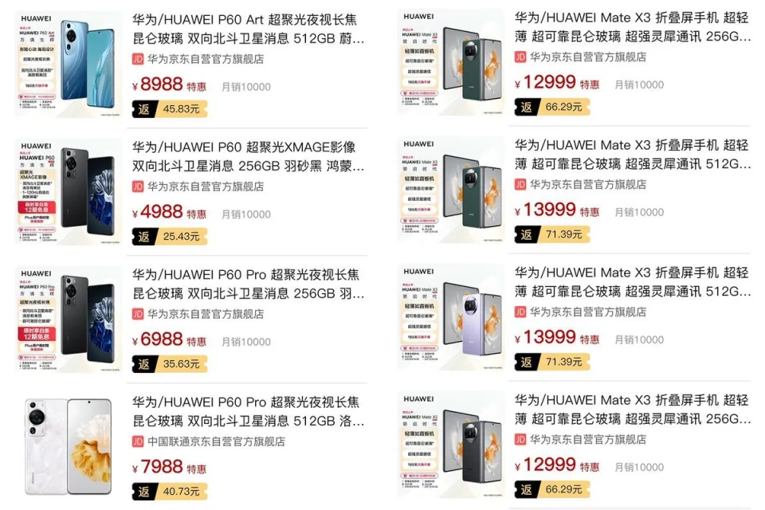This screenshot has height=510, width=765.
Task: Open the black P60 Pro 256GB thumbnail
Action: pos(69,319)
